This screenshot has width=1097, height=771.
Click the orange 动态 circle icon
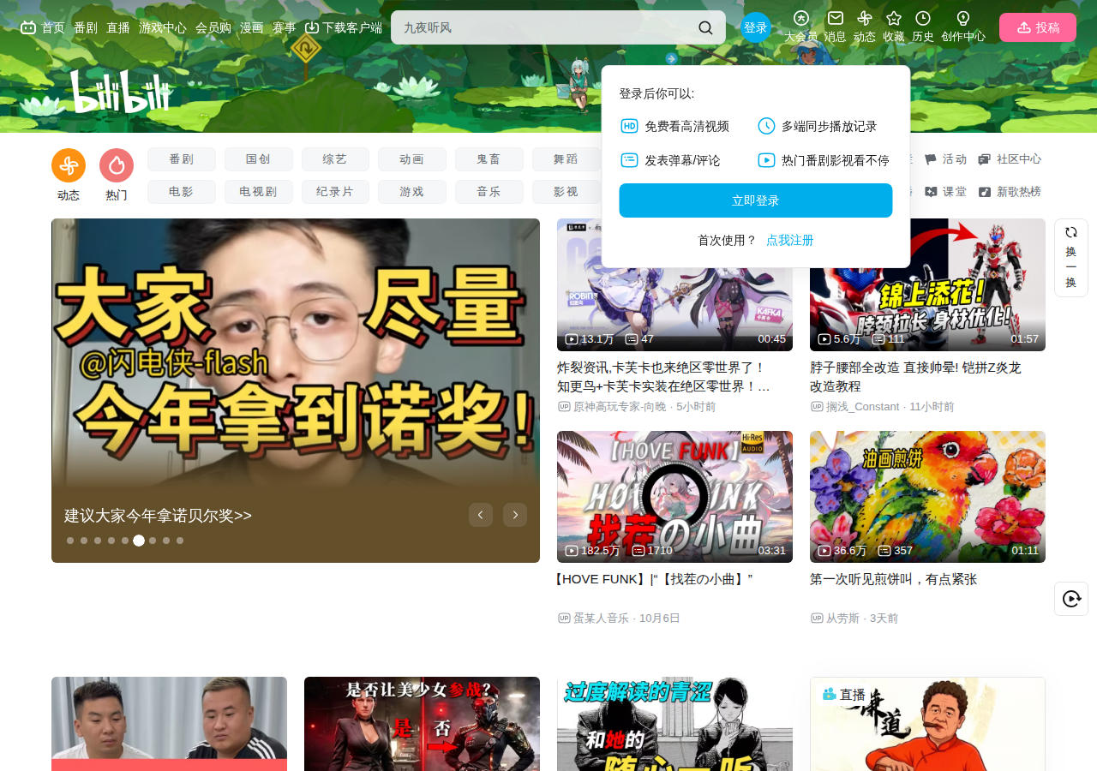tap(69, 165)
